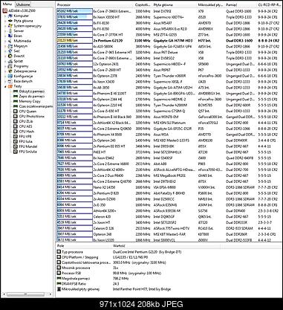Click the tree scrollbar right arrow

click(51, 294)
